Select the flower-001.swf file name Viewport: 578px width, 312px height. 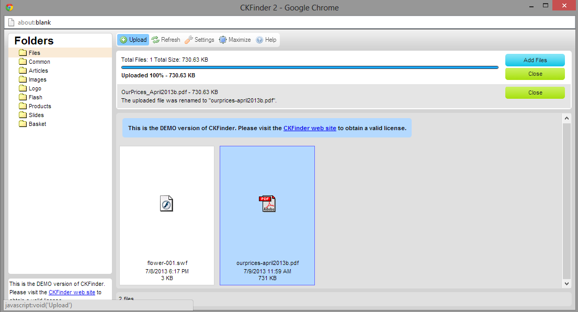(x=167, y=263)
